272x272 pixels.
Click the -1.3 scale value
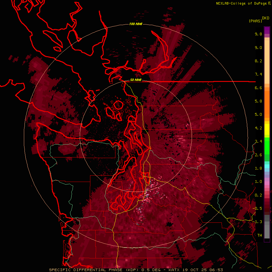[x=257, y=222]
